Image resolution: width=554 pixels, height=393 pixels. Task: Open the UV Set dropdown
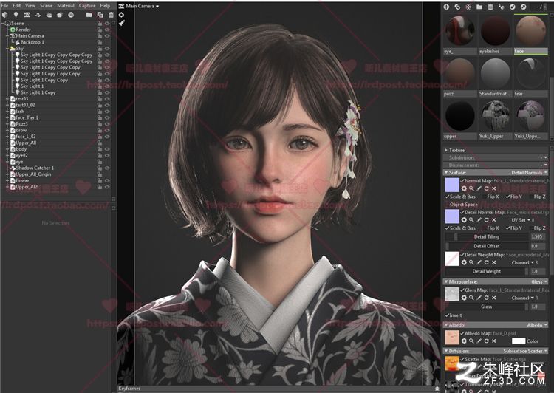(521, 220)
